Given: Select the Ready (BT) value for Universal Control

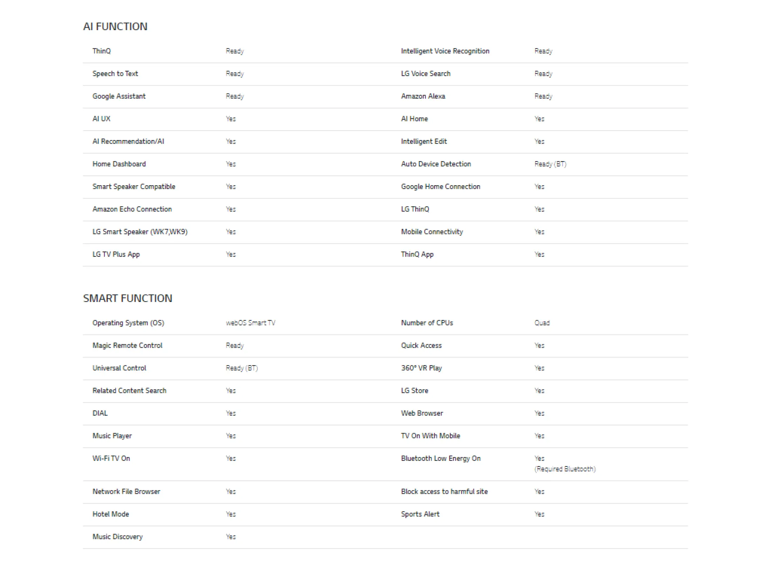Looking at the screenshot, I should (x=242, y=368).
